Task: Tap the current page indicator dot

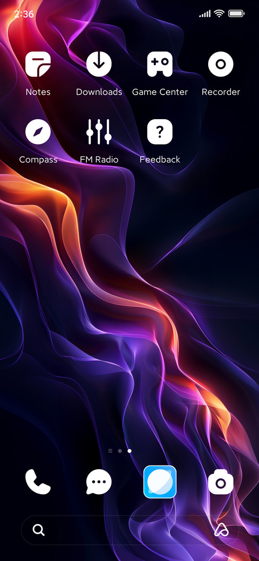Action: (x=129, y=451)
